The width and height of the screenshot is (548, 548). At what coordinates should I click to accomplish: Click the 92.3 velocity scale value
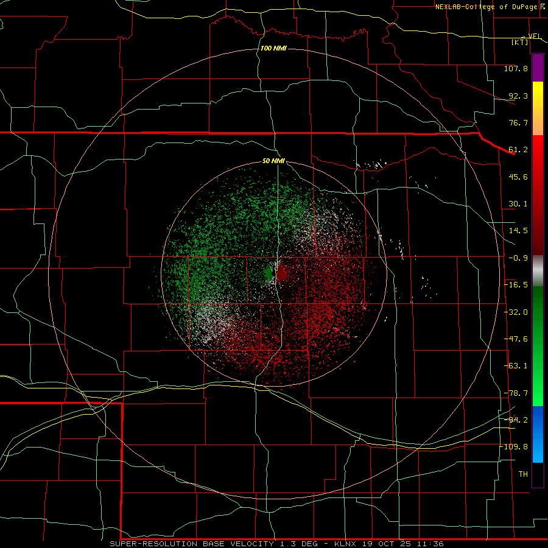(518, 96)
